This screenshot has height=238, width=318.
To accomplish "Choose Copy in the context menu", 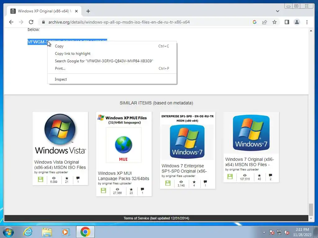I will (112, 46).
